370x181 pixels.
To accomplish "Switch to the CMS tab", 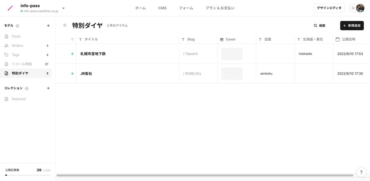I will 162,8.
